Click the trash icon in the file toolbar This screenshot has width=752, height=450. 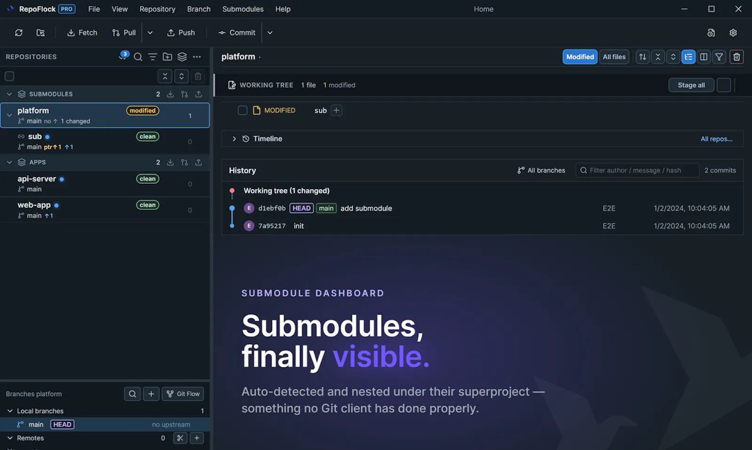736,57
